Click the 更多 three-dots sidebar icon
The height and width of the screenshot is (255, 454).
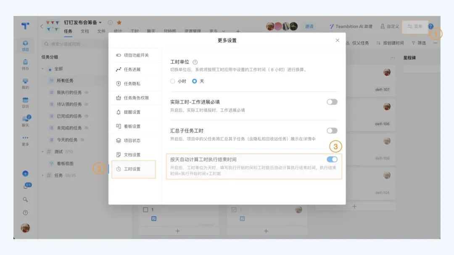tap(26, 141)
